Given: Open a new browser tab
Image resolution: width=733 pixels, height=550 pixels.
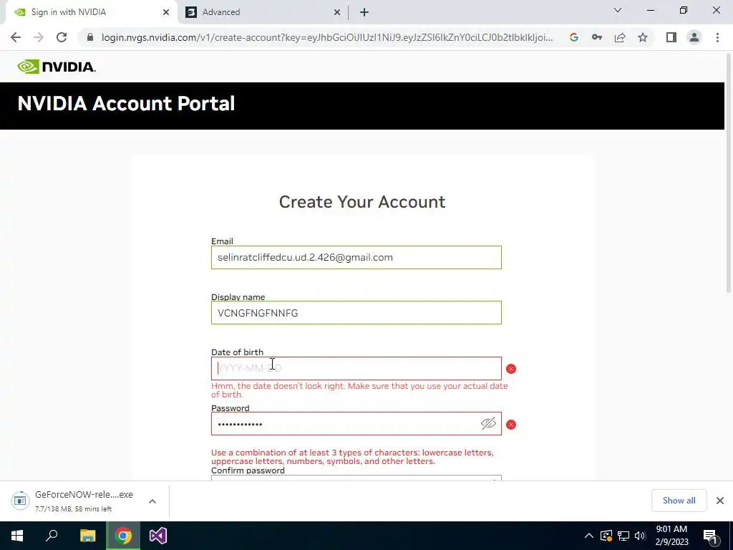Looking at the screenshot, I should tap(364, 12).
